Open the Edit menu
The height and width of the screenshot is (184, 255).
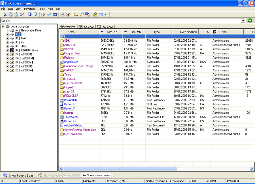(10, 9)
